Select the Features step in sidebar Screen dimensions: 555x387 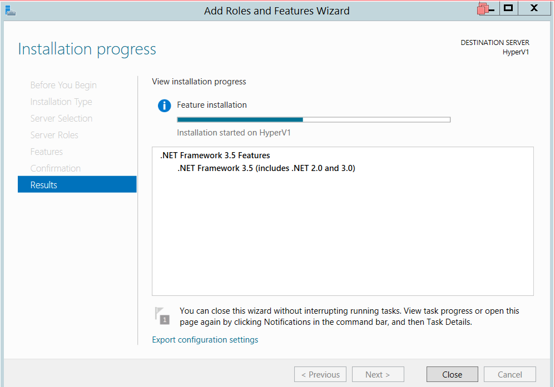[46, 152]
